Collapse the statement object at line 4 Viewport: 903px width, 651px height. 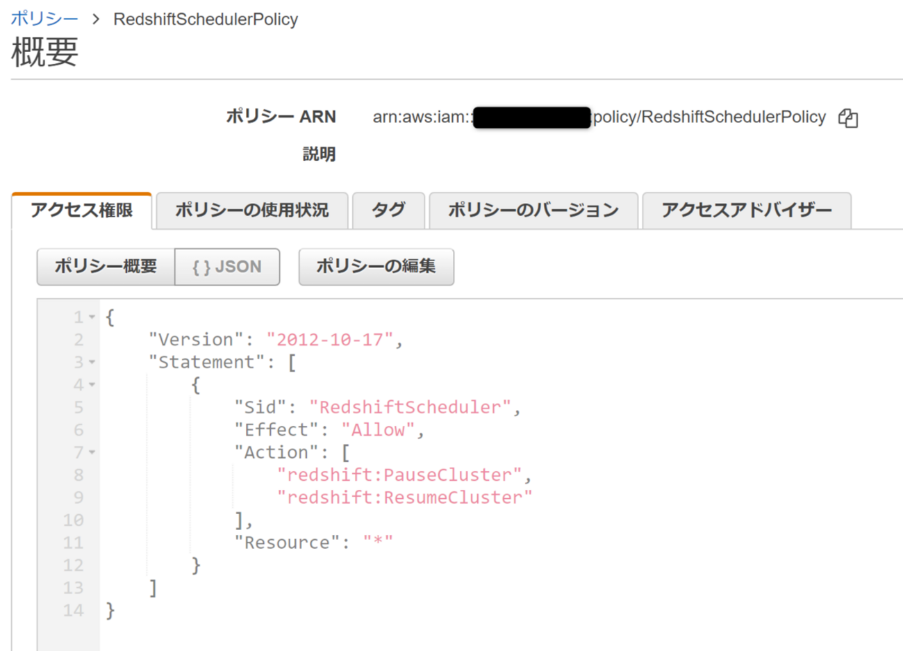point(92,385)
